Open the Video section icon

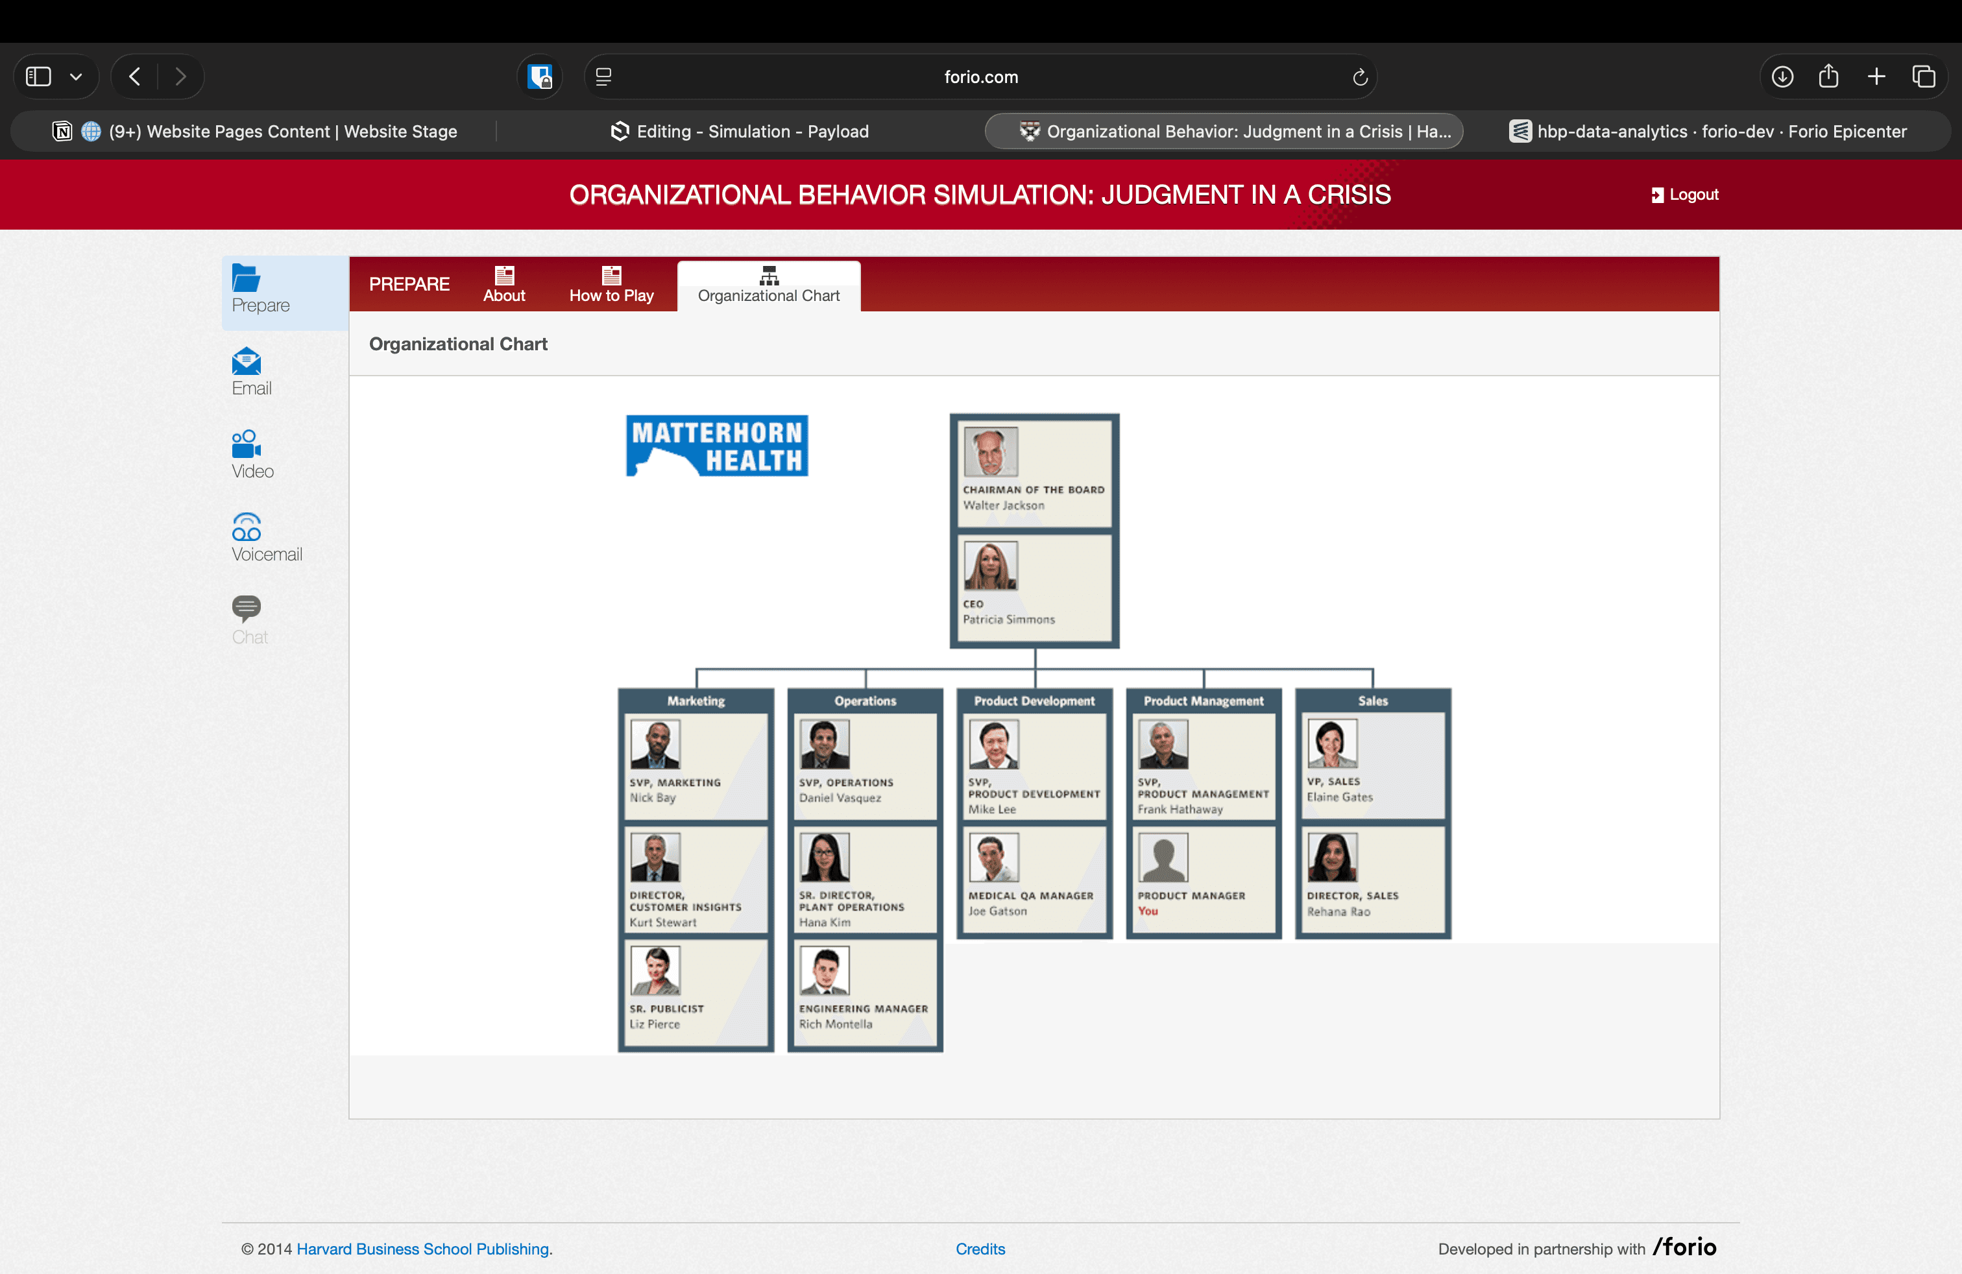pos(247,445)
